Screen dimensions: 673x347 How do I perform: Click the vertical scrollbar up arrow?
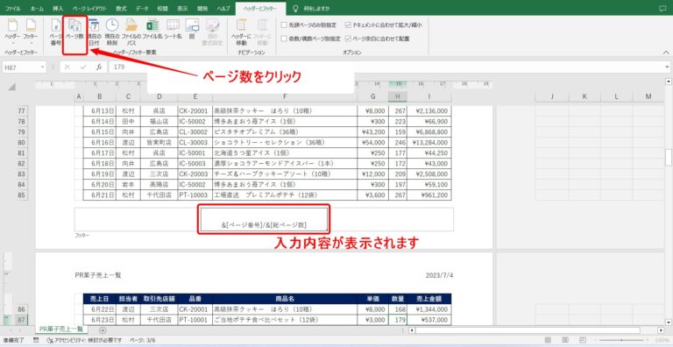669,81
